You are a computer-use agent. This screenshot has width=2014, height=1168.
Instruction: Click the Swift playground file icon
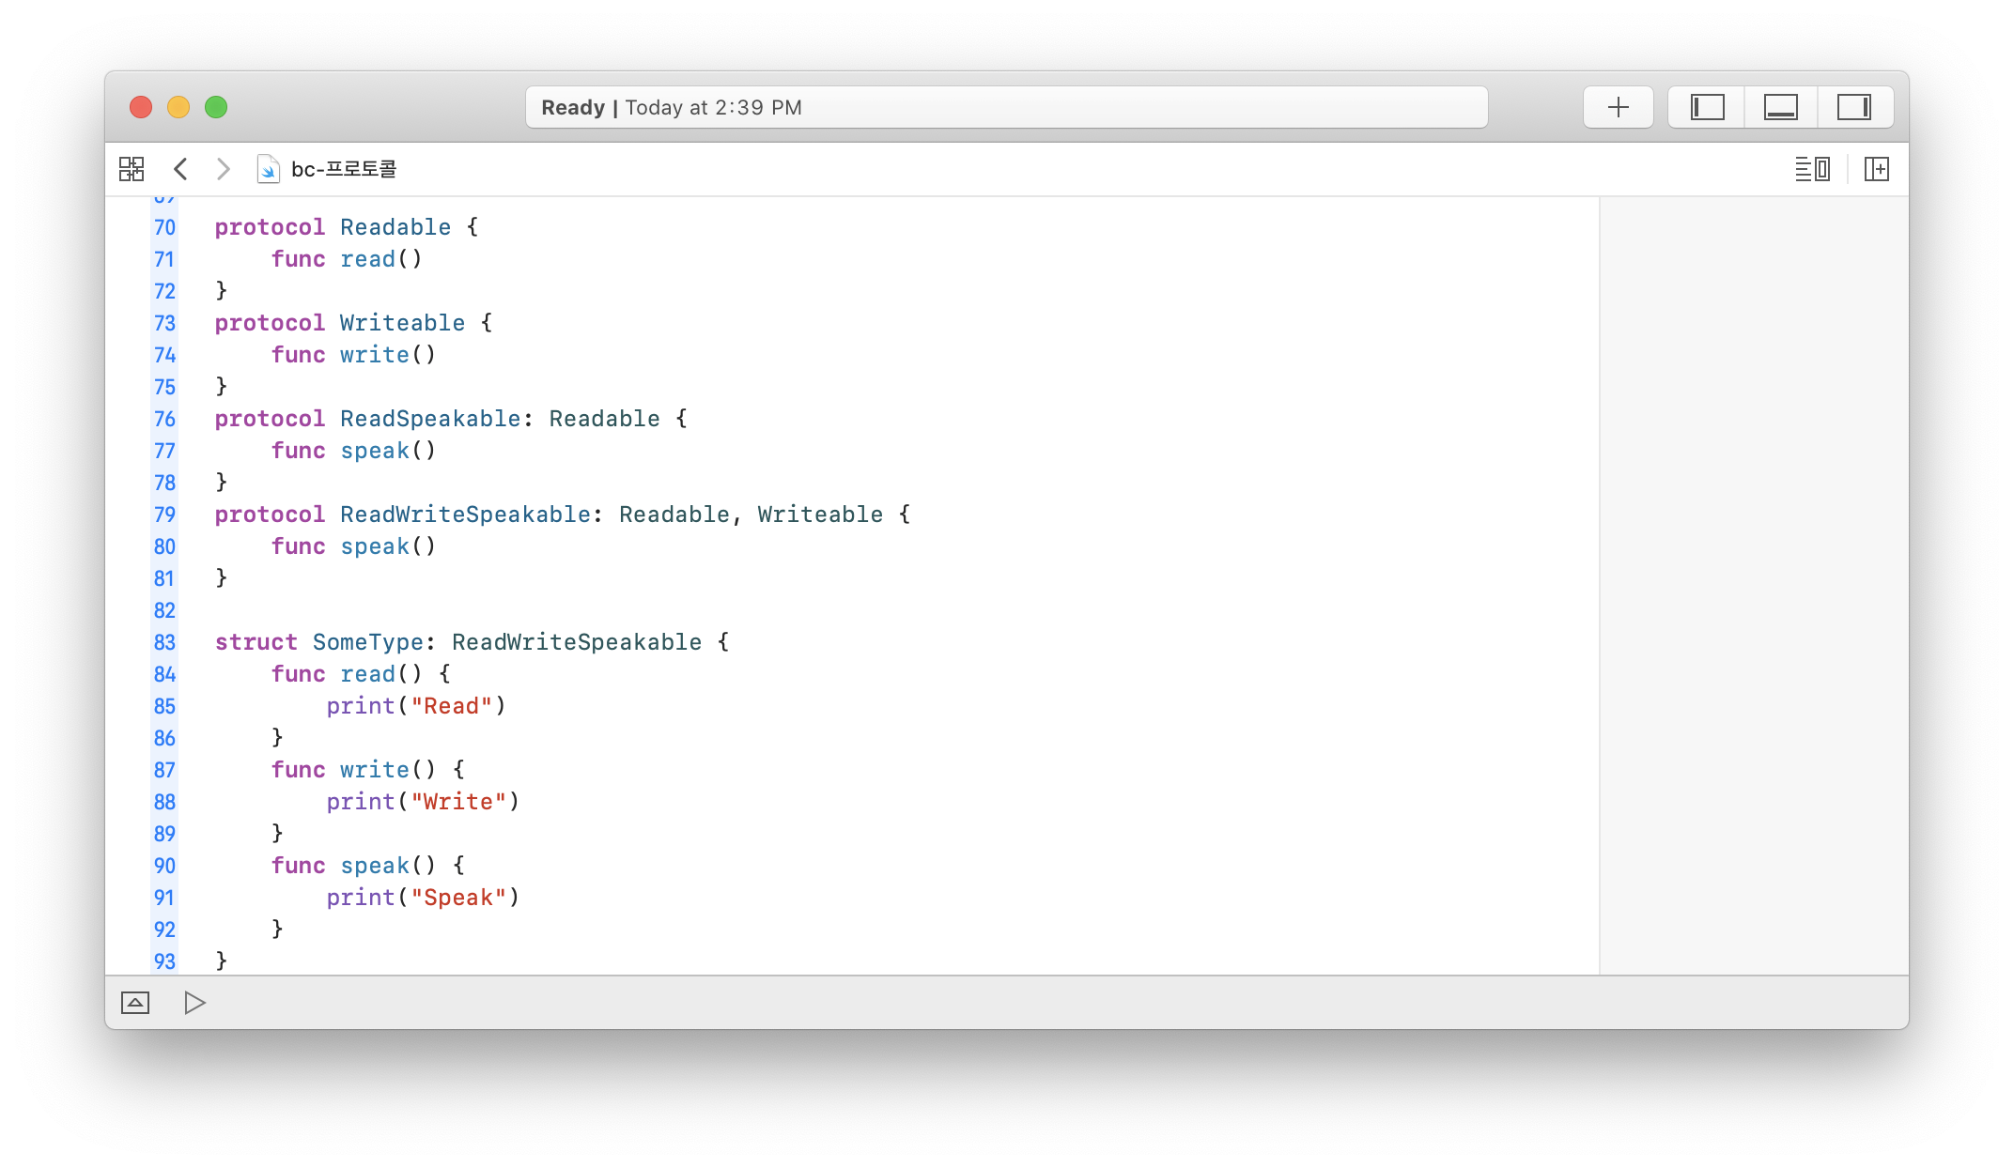pos(268,169)
